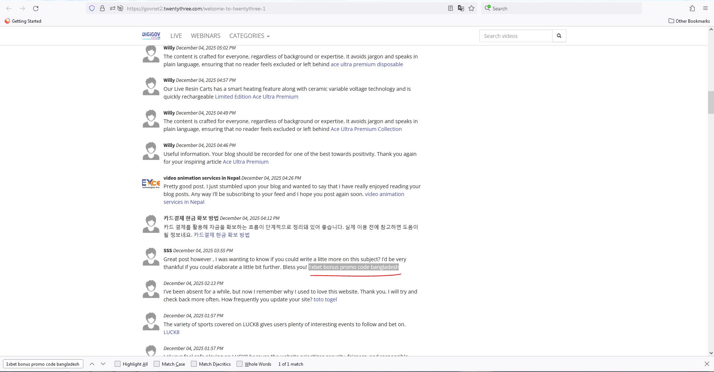Click the browser reload button

tap(36, 9)
